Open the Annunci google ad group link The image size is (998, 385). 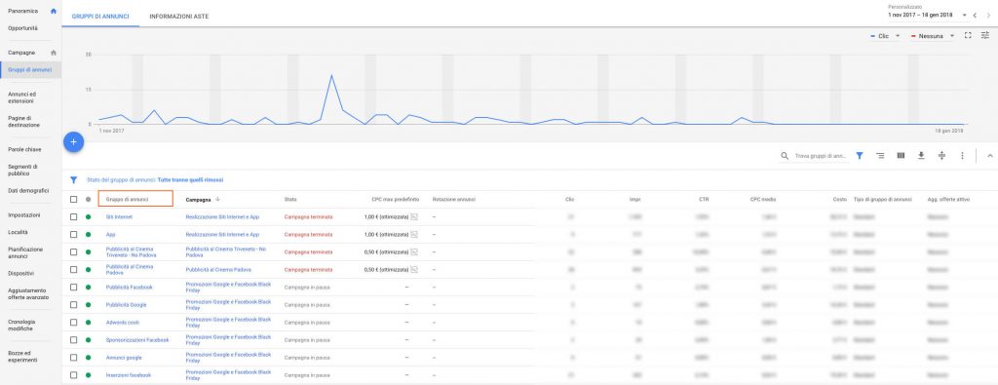(124, 357)
